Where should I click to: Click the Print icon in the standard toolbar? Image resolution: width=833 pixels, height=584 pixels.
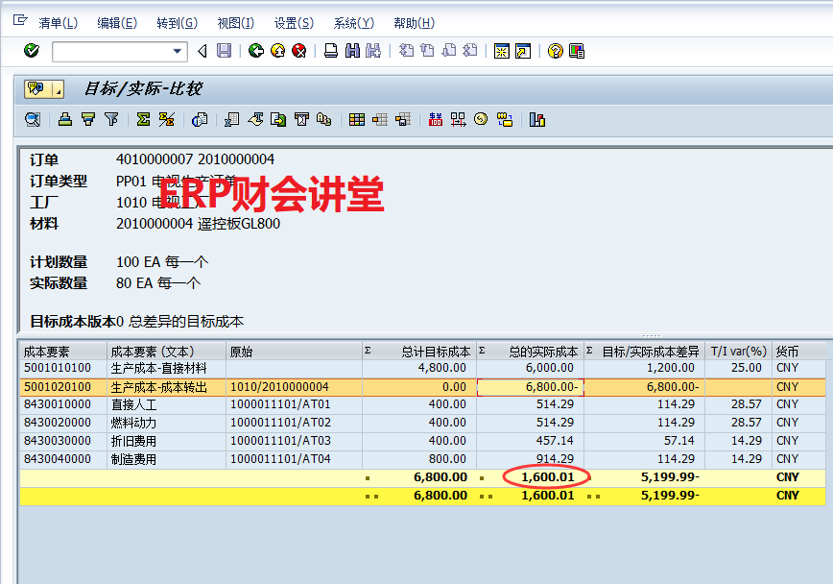(330, 51)
